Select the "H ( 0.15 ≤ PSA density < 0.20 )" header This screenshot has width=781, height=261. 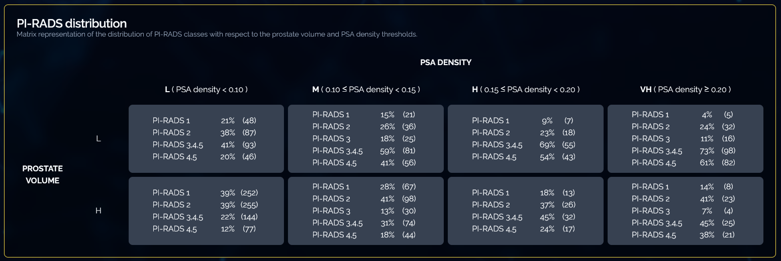pyautogui.click(x=526, y=90)
